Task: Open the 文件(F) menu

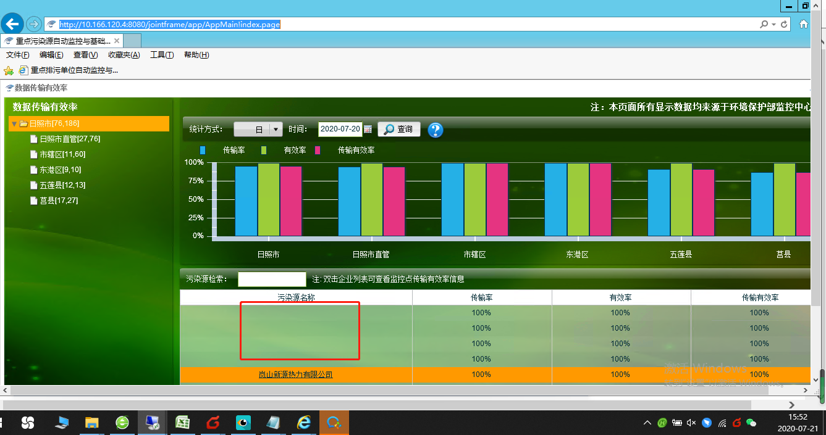Action: 18,55
